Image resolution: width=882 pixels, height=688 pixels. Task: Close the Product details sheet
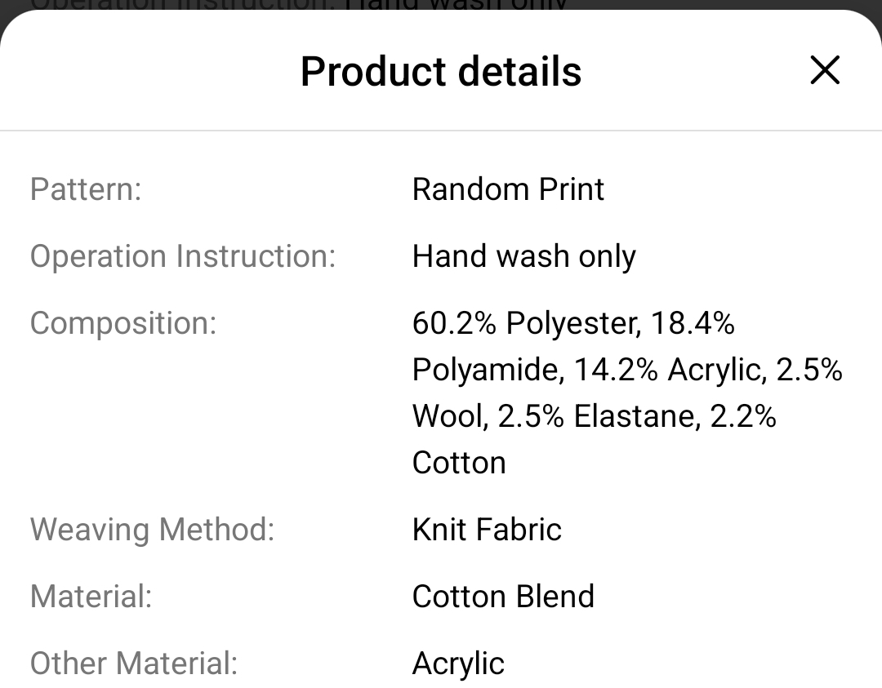[x=825, y=70]
